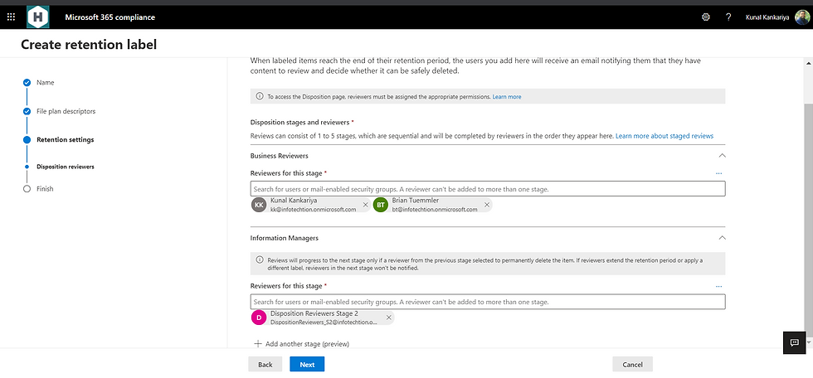Collapse the Business Reviewers stage

point(722,155)
